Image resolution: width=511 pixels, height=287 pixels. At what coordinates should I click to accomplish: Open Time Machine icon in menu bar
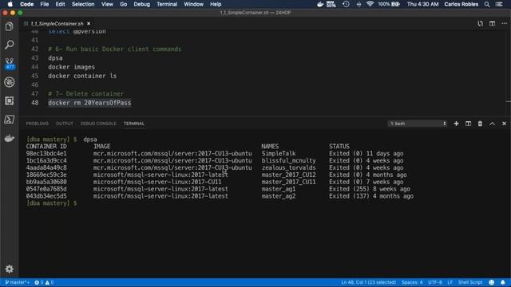[x=346, y=4]
